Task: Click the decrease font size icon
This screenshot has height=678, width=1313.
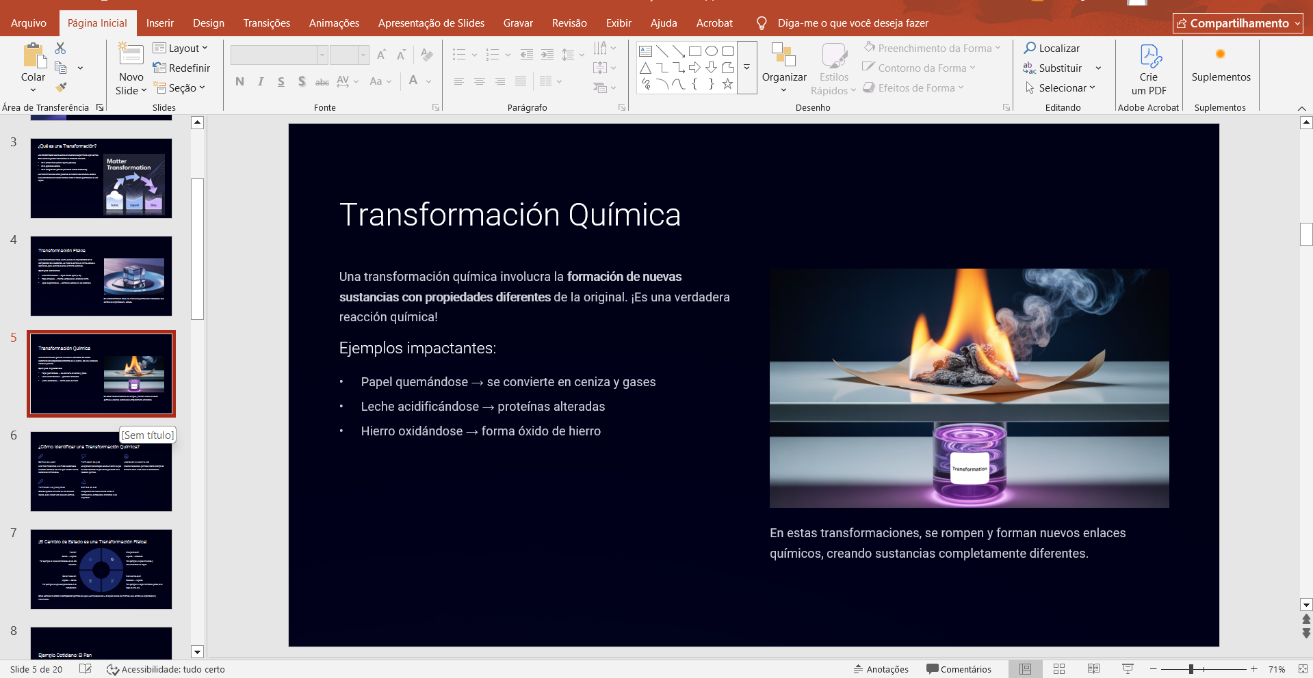Action: tap(401, 55)
